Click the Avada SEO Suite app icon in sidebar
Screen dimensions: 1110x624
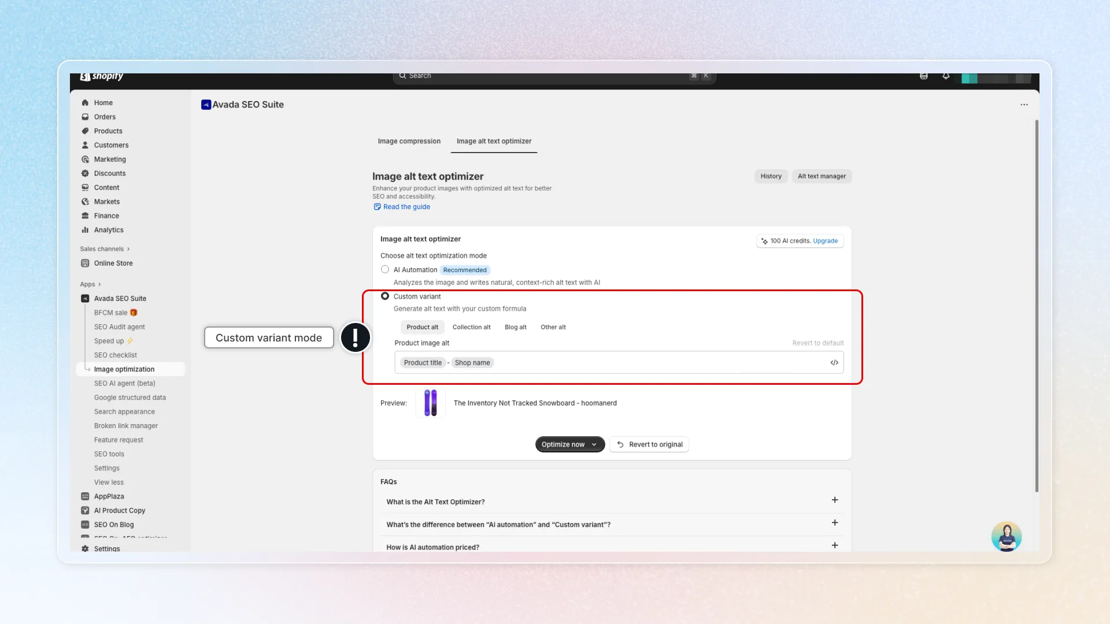[85, 299]
